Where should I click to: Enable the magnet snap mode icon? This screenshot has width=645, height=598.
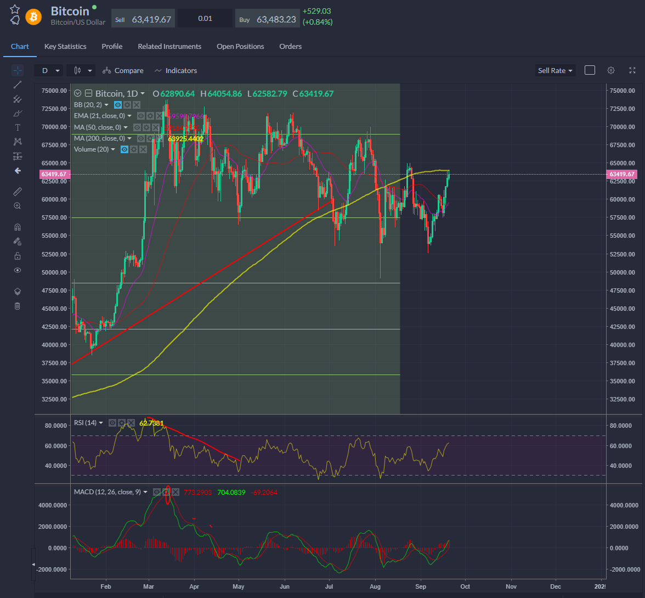click(x=18, y=227)
